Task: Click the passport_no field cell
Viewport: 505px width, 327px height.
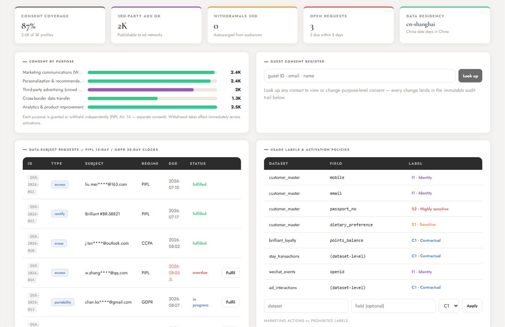Action: (343, 209)
